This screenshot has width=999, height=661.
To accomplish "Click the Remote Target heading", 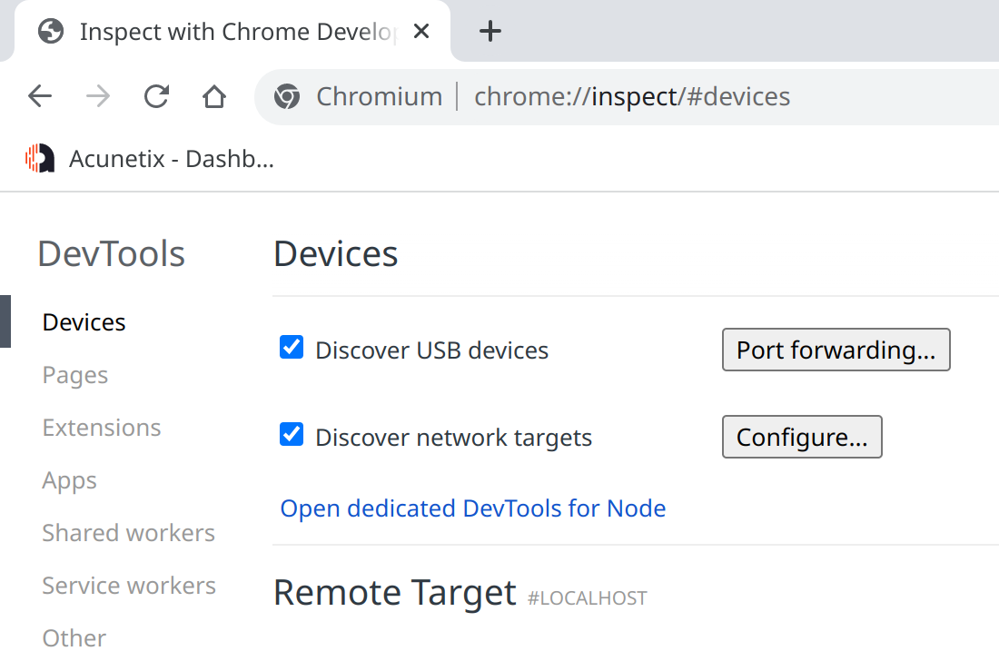I will click(394, 593).
